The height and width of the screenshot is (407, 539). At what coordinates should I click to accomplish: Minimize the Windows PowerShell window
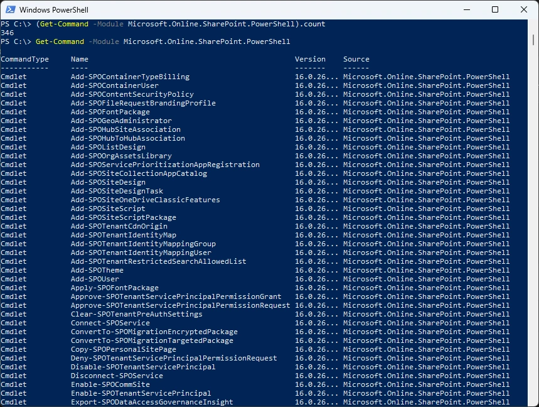pyautogui.click(x=466, y=10)
